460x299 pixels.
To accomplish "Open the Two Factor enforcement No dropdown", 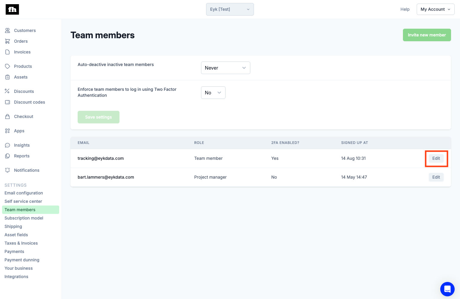I will [x=213, y=93].
